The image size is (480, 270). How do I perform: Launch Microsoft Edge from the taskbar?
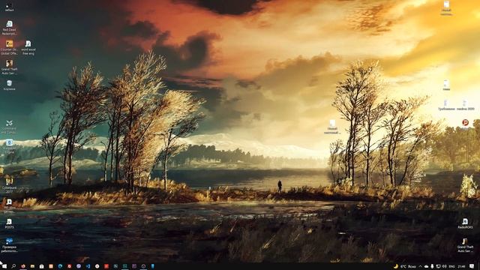click(60, 266)
